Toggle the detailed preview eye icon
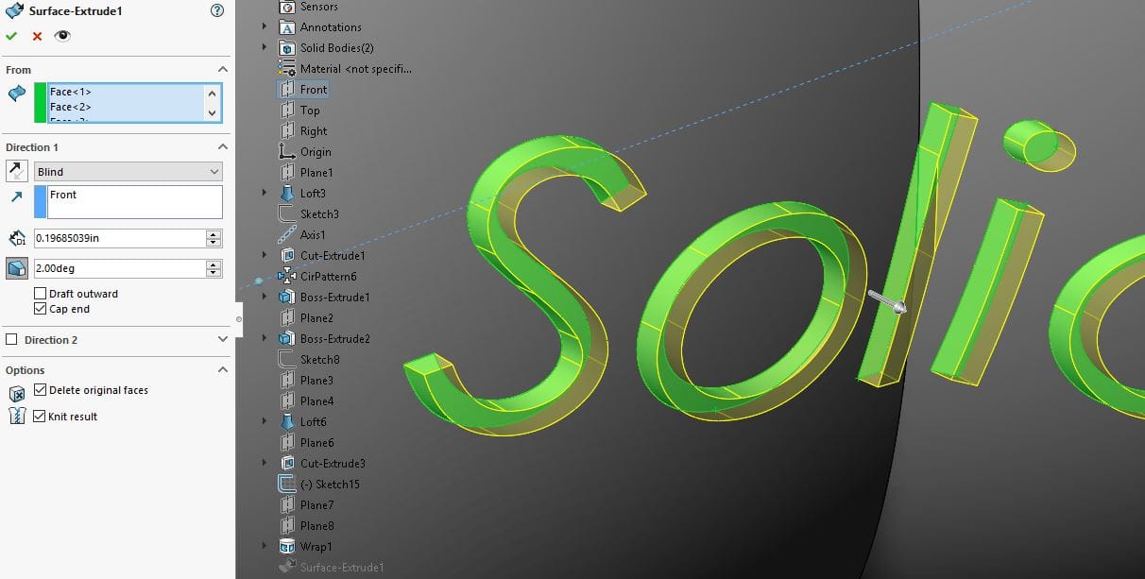 [x=62, y=36]
